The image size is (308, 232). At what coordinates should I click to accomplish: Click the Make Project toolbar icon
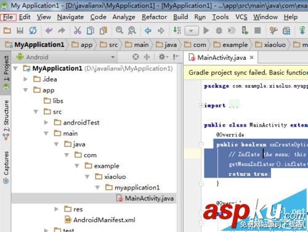coord(177,30)
